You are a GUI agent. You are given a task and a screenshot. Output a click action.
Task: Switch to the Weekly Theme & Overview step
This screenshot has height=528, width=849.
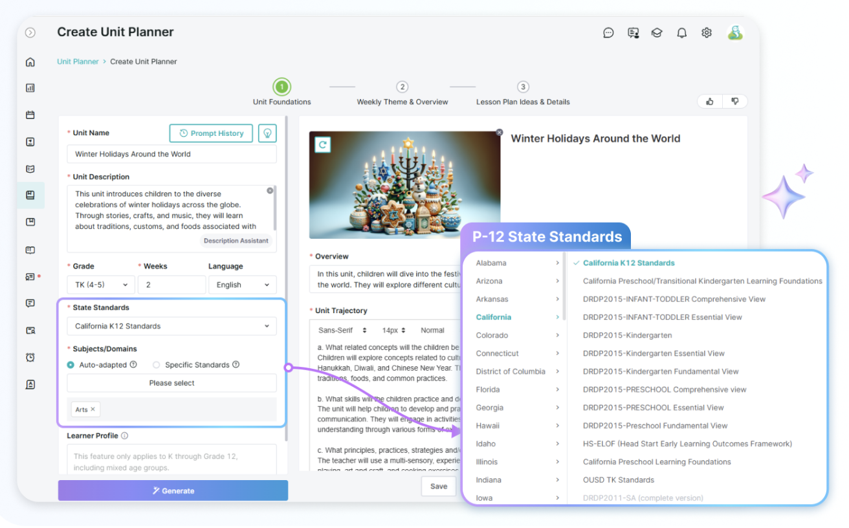click(x=402, y=87)
